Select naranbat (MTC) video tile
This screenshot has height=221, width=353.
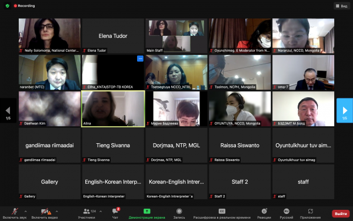[x=49, y=72]
